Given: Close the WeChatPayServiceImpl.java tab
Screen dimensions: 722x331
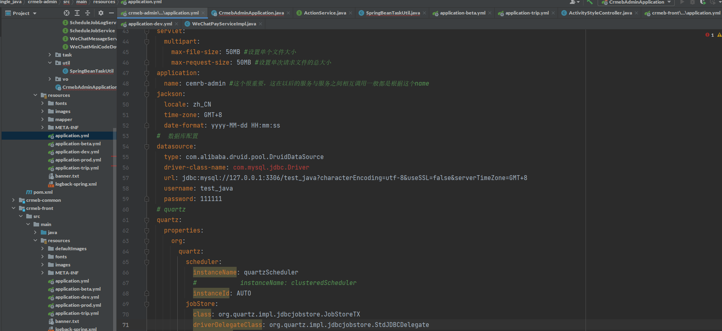Looking at the screenshot, I should click(x=260, y=24).
